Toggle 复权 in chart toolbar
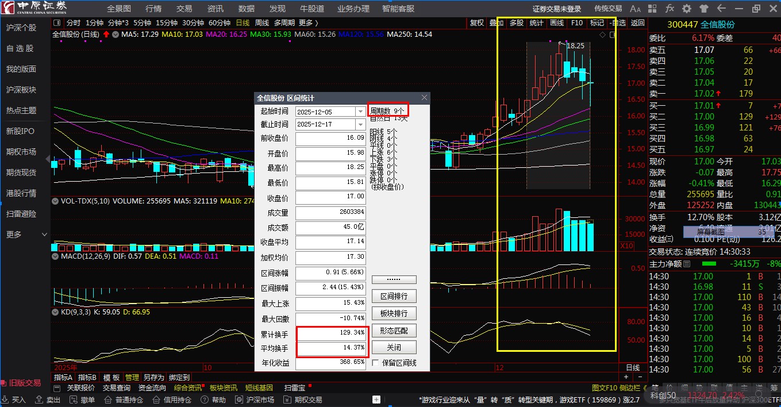 pyautogui.click(x=477, y=23)
